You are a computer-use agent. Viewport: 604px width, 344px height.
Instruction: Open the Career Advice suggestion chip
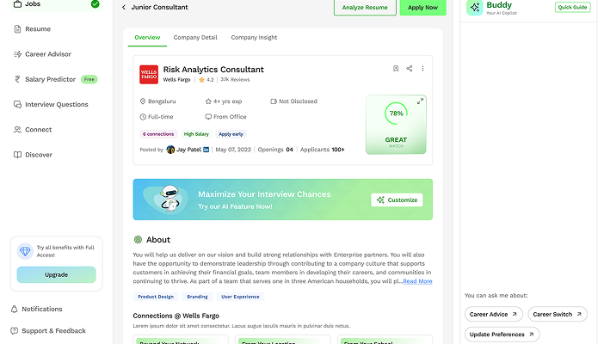pyautogui.click(x=494, y=315)
